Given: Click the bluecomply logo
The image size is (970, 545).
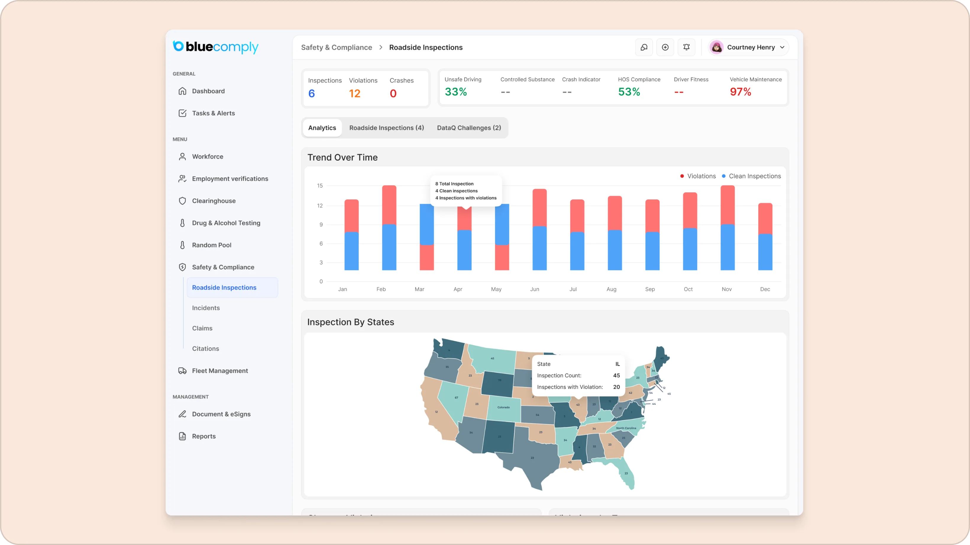Looking at the screenshot, I should tap(215, 47).
